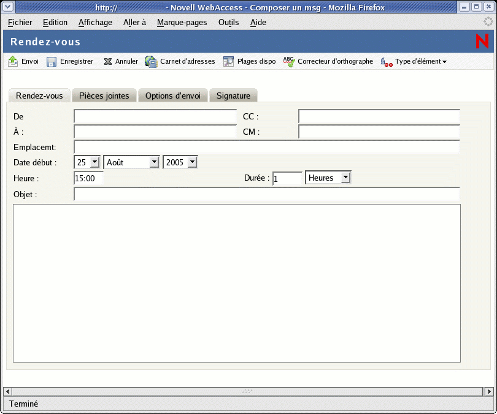497x414 pixels.
Task: Click the Carnet d'adresses label
Action: pos(188,61)
